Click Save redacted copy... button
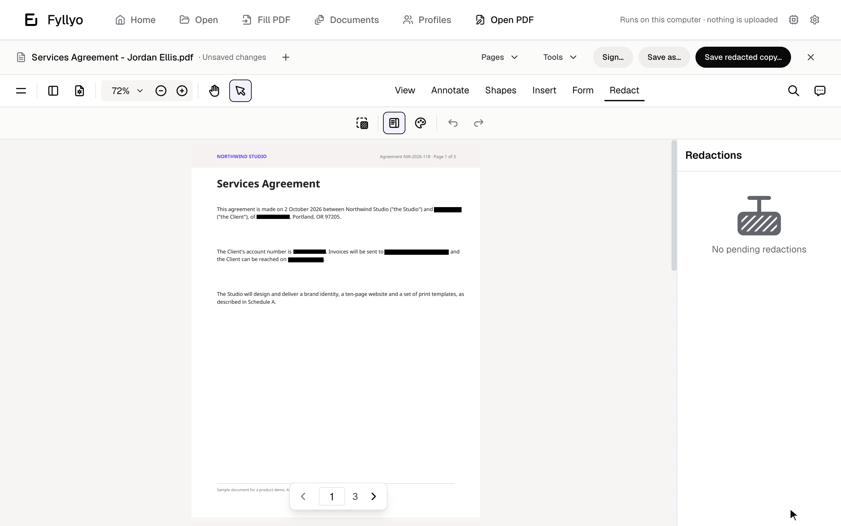841x526 pixels. pyautogui.click(x=743, y=57)
